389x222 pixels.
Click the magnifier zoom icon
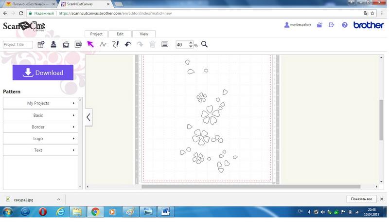(x=204, y=44)
